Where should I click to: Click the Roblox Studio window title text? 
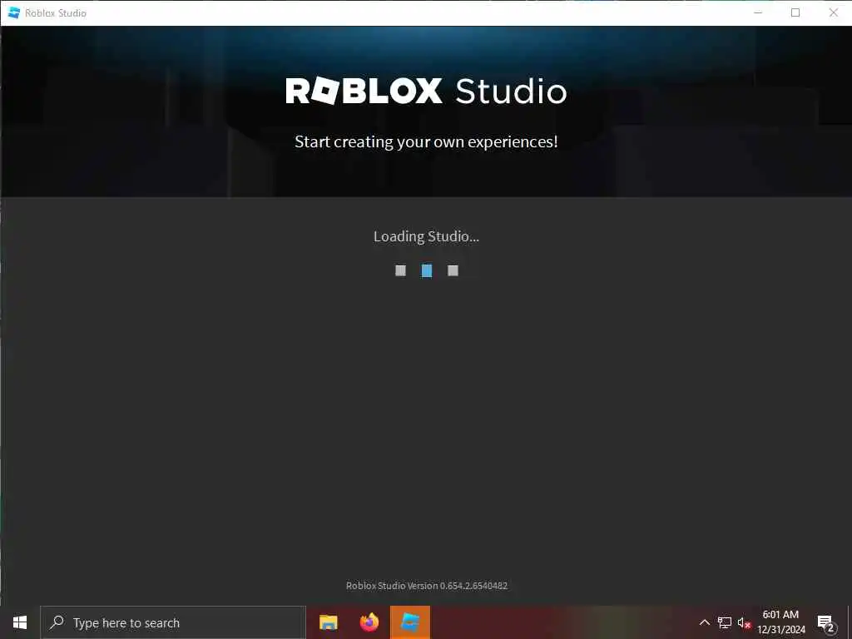56,13
